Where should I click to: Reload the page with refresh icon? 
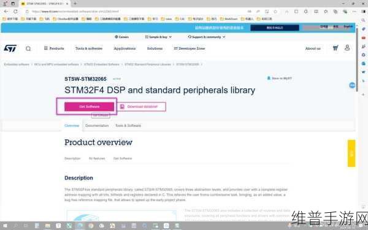point(15,11)
